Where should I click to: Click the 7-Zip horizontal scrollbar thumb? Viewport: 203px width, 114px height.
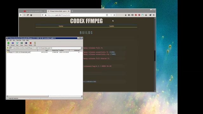click(x=28, y=96)
